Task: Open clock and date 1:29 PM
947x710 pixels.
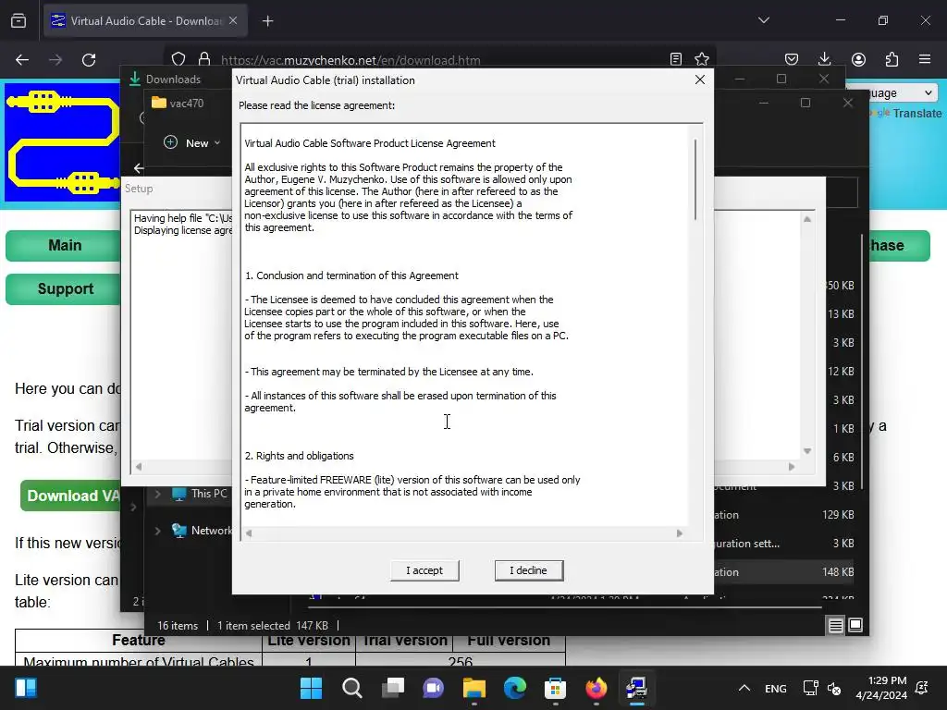Action: pyautogui.click(x=881, y=688)
